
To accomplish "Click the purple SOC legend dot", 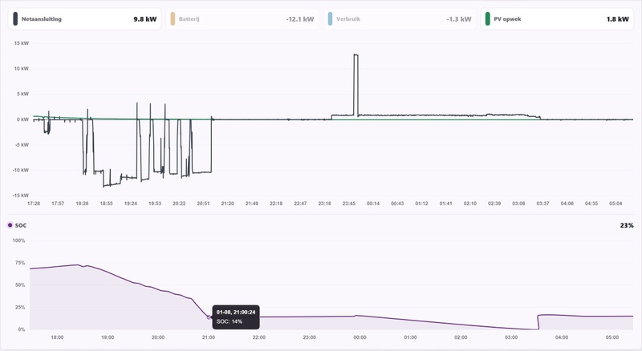I will 10,225.
